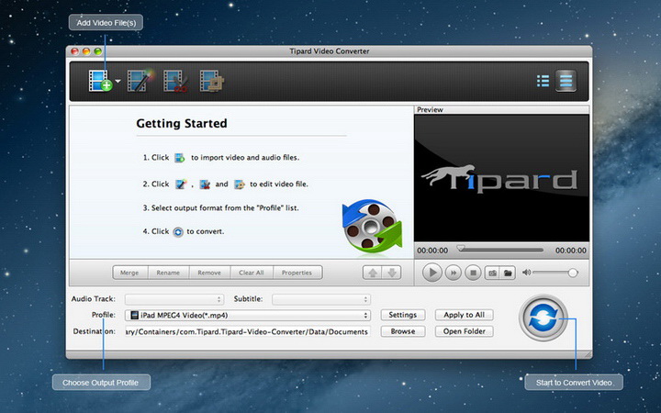Move selected item down with arrow
Viewport: 661px width, 413px height.
point(392,273)
